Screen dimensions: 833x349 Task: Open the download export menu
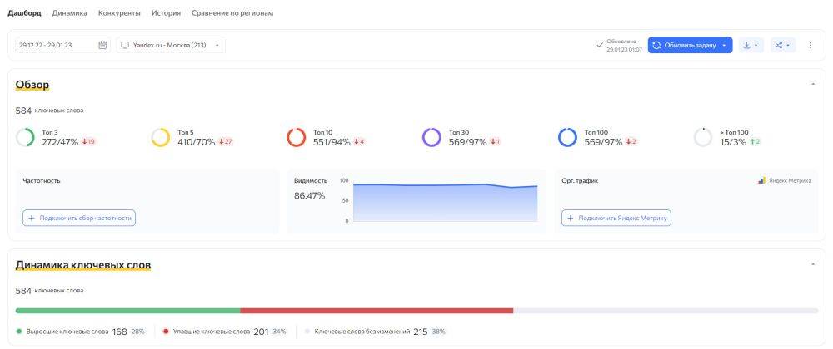(751, 45)
